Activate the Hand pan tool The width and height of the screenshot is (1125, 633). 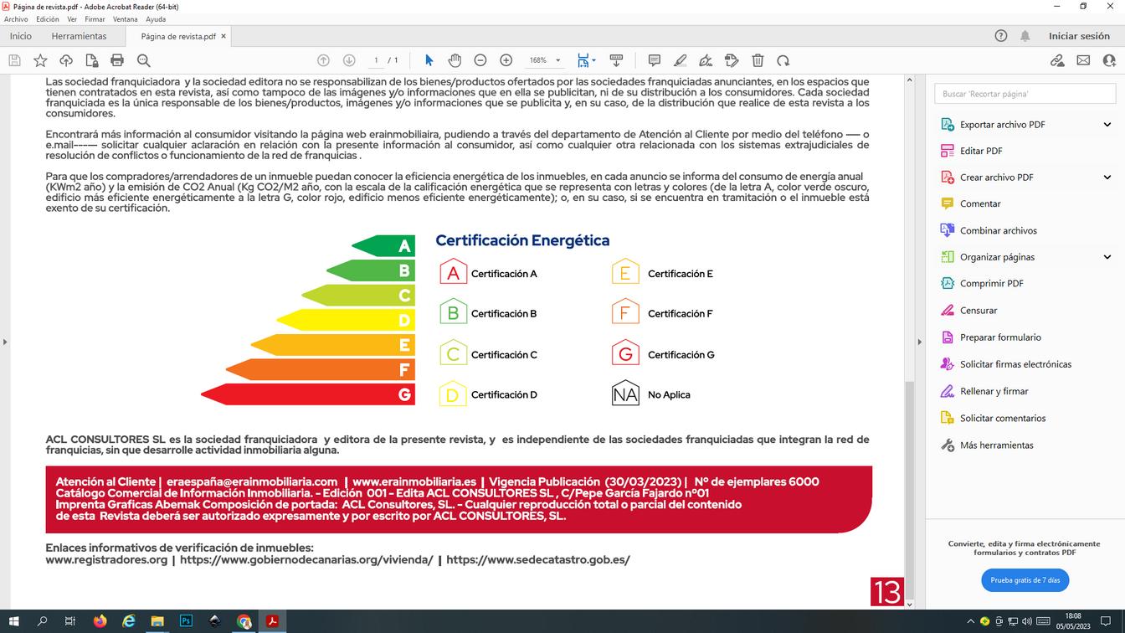coord(455,60)
